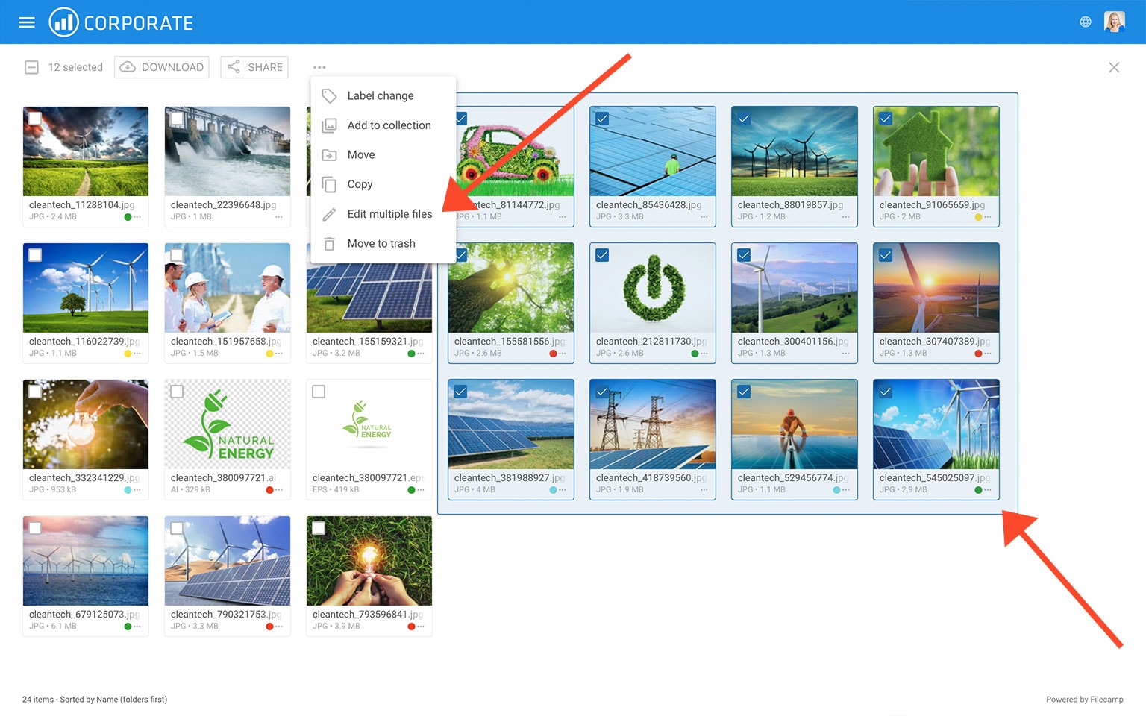Screen dimensions: 1146x716
Task: Click the trash icon beside Move to trash
Action: click(329, 244)
